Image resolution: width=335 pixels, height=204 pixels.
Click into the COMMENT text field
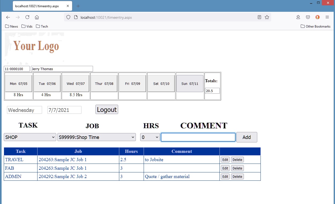click(198, 137)
